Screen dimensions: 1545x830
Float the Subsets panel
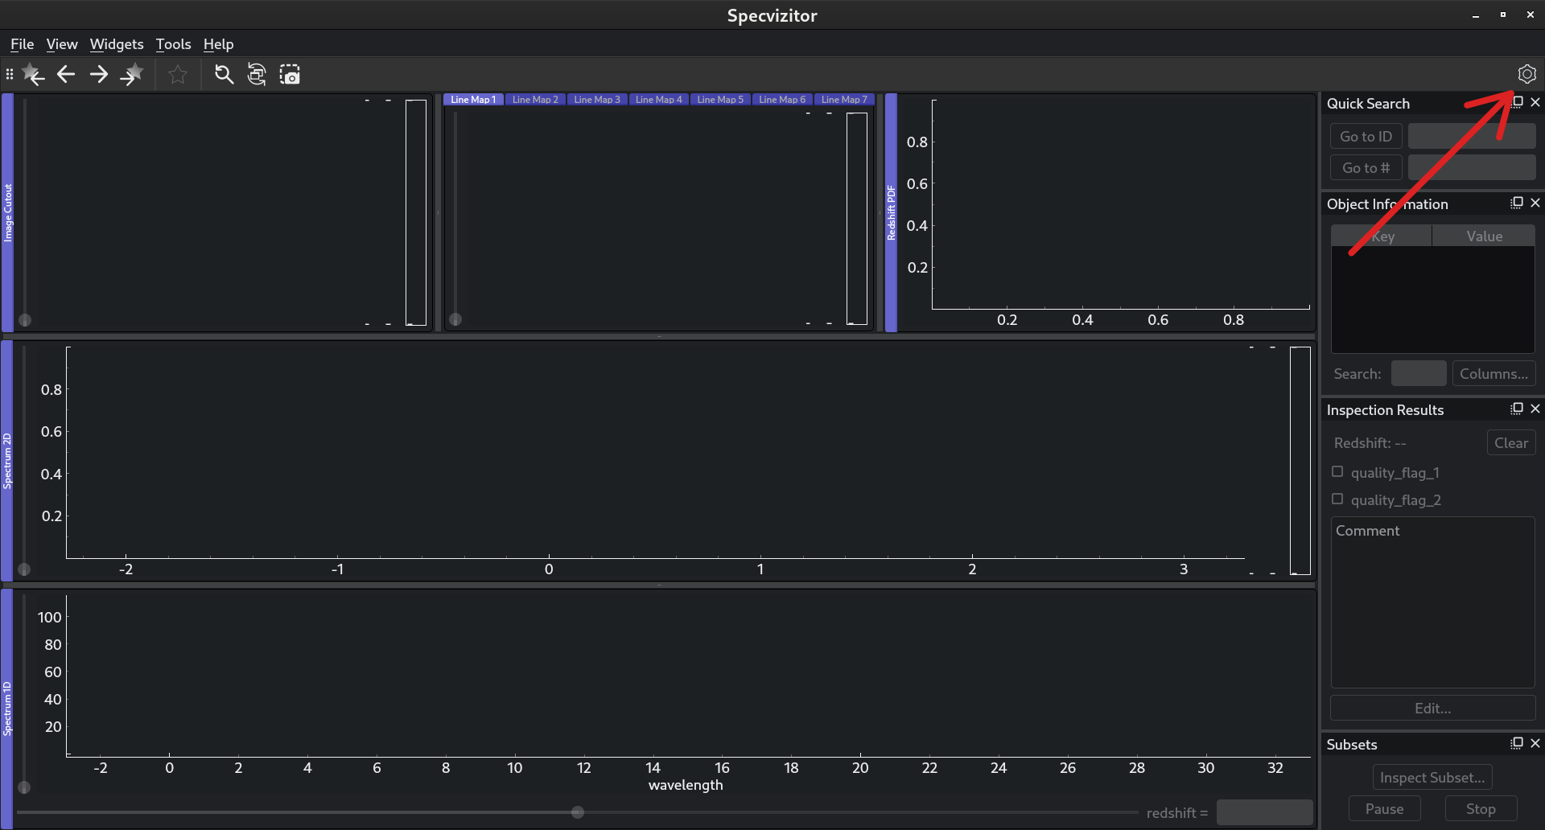1518,743
